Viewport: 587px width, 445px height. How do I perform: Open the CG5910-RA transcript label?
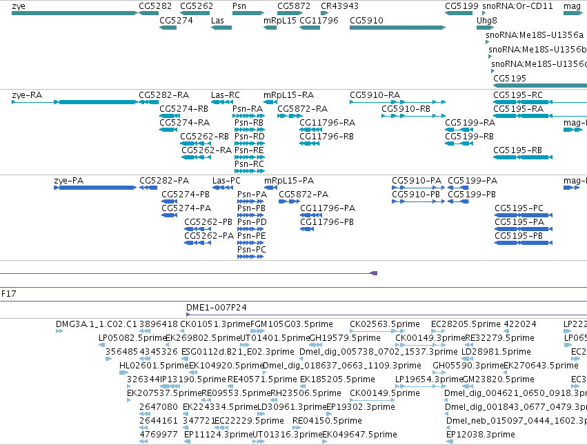[375, 95]
